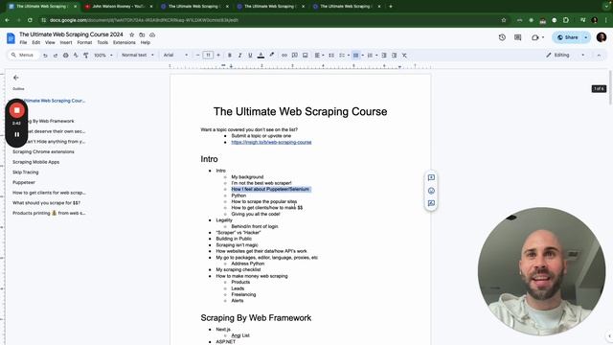Click the Share button
This screenshot has width=613, height=345.
pyautogui.click(x=568, y=37)
